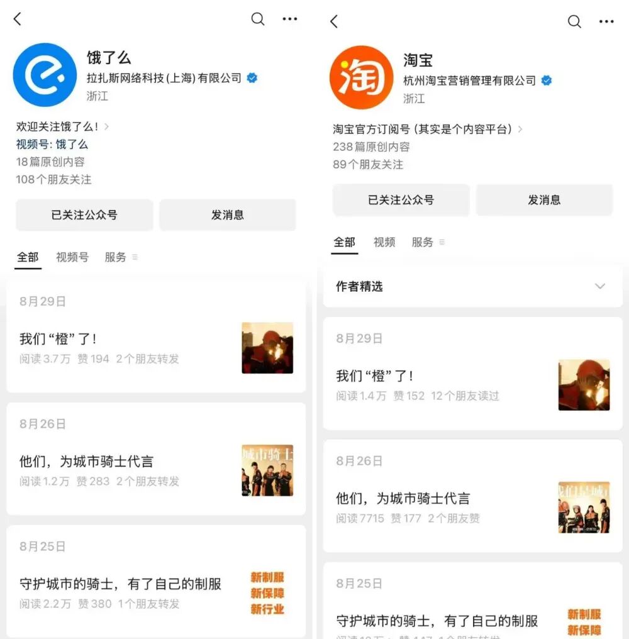Click the 淘宝 account avatar
The height and width of the screenshot is (639, 629).
tap(360, 77)
